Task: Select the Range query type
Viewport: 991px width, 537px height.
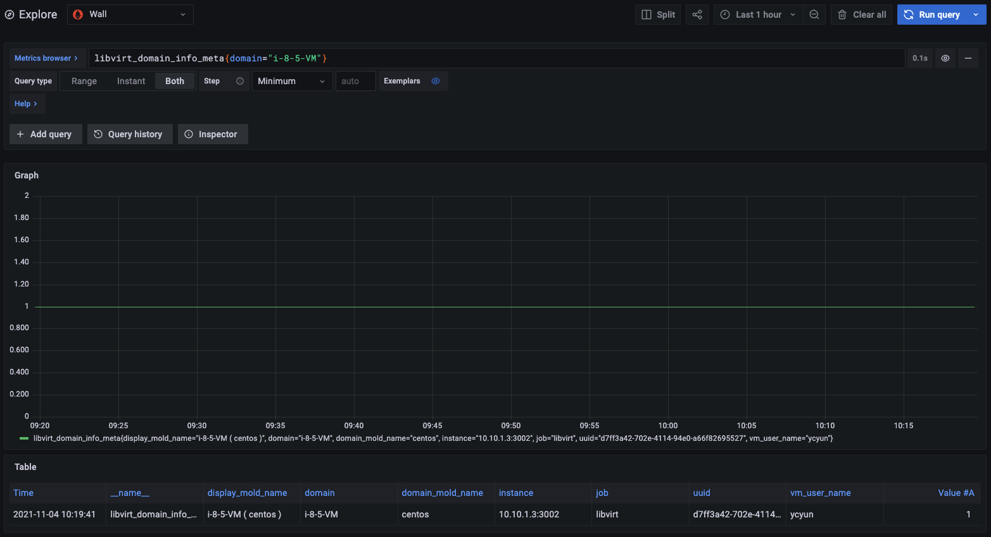Action: click(84, 81)
